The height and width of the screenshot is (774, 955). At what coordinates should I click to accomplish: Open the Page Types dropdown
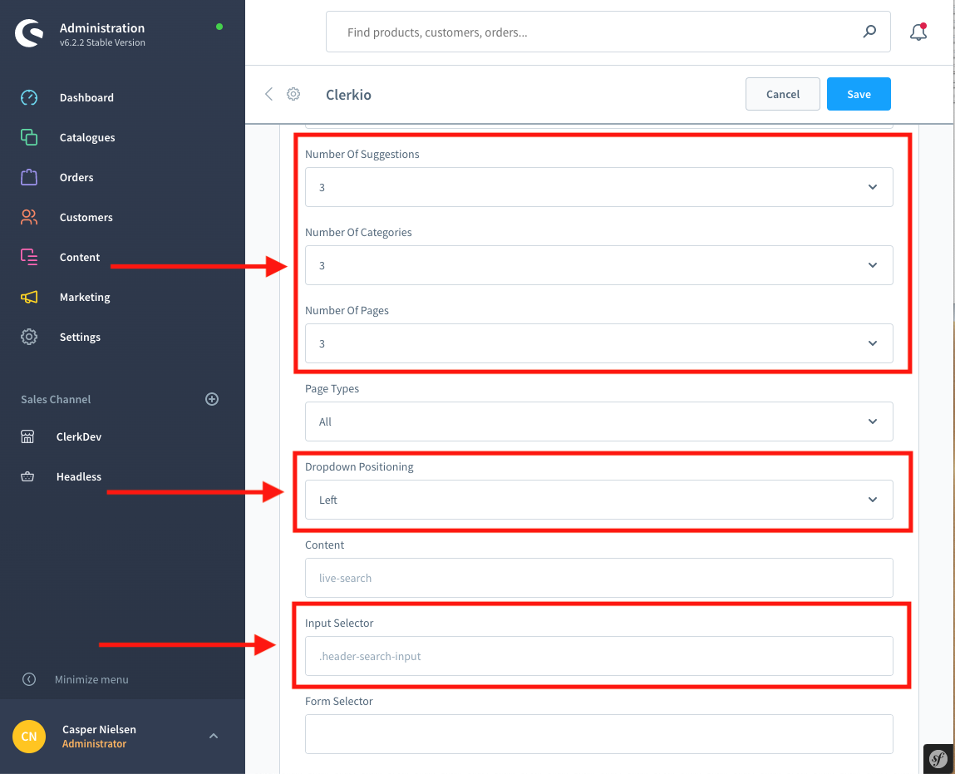(x=598, y=422)
